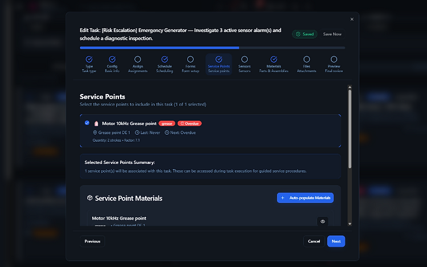Click the package icon beside Service Point Materials
The height and width of the screenshot is (267, 427).
click(89, 198)
